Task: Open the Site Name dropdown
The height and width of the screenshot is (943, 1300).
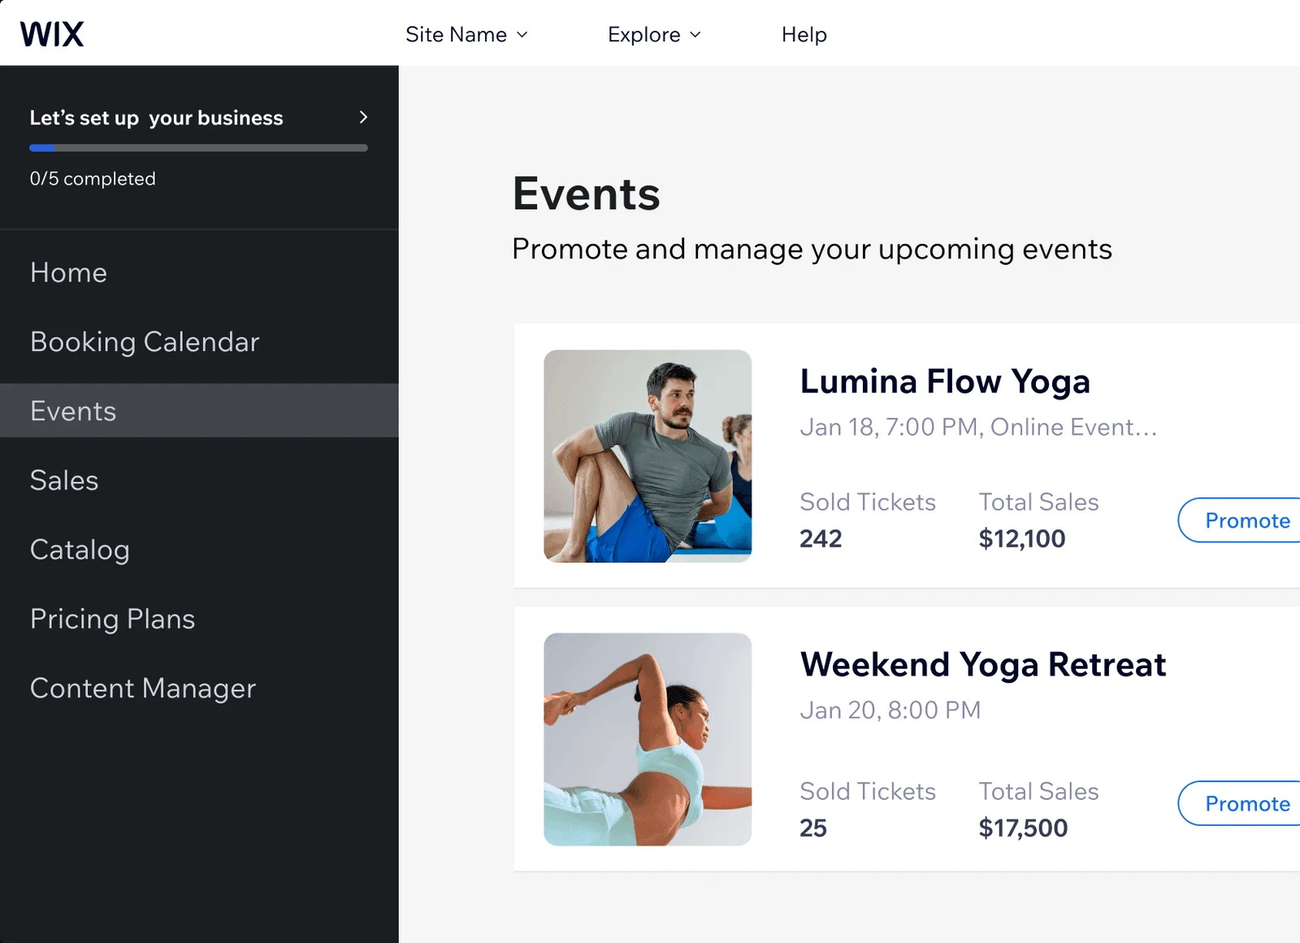Action: (466, 34)
